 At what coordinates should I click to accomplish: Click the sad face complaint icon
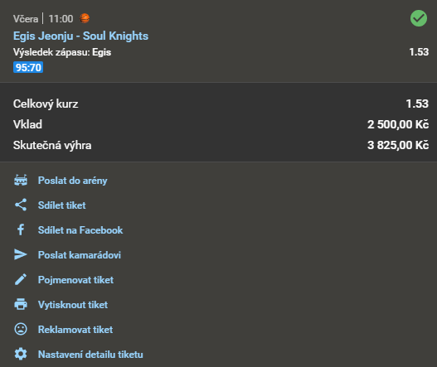tap(21, 329)
